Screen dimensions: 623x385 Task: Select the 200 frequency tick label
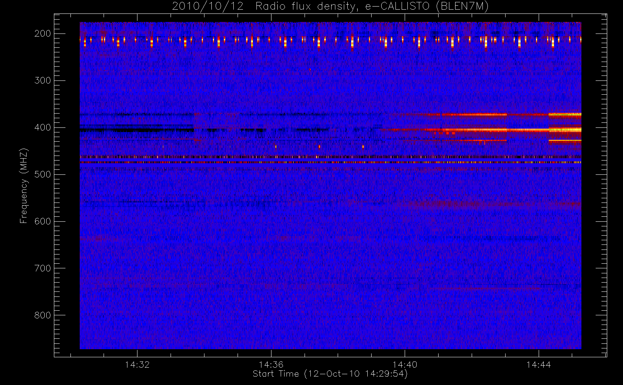coord(42,33)
